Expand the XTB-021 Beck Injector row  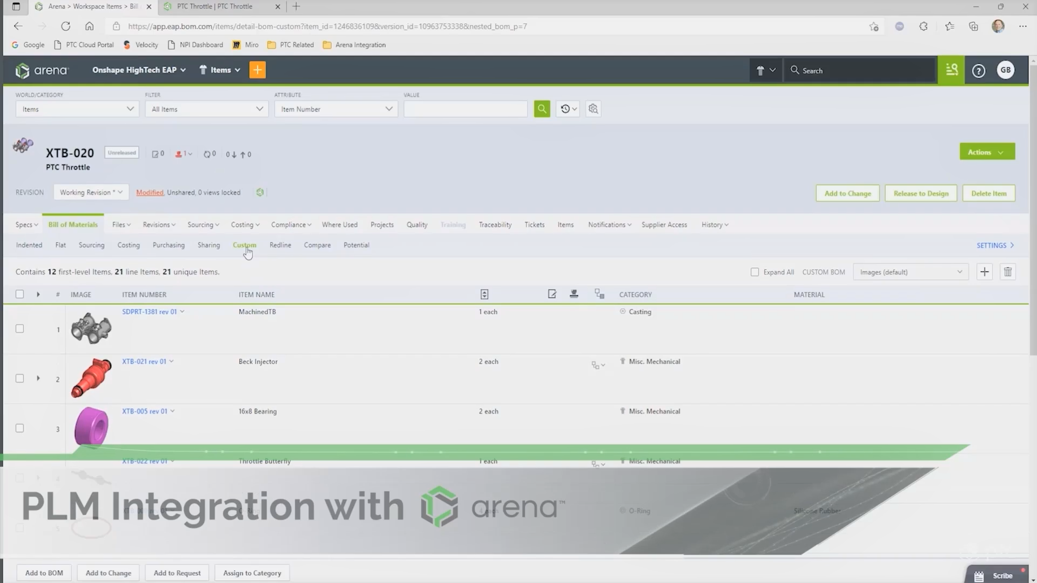coord(38,378)
